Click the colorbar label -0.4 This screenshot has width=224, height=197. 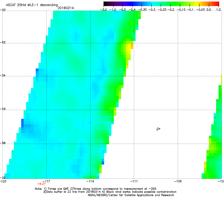[132, 10]
